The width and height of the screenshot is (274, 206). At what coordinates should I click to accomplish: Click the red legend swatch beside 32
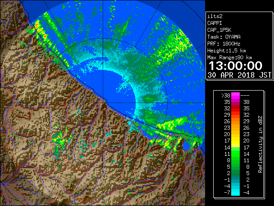pyautogui.click(x=235, y=109)
